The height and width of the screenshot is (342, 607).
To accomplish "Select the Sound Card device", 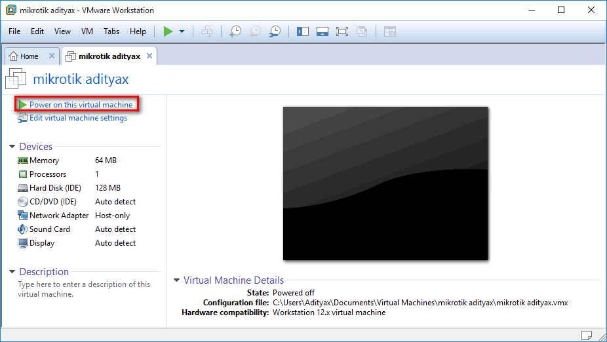I will pos(77,229).
